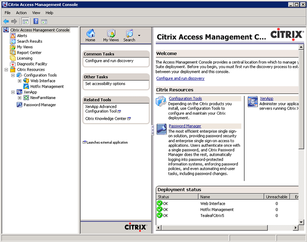Click the My Views tree icon
Image resolution: width=307 pixels, height=242 pixels.
[x=13, y=47]
